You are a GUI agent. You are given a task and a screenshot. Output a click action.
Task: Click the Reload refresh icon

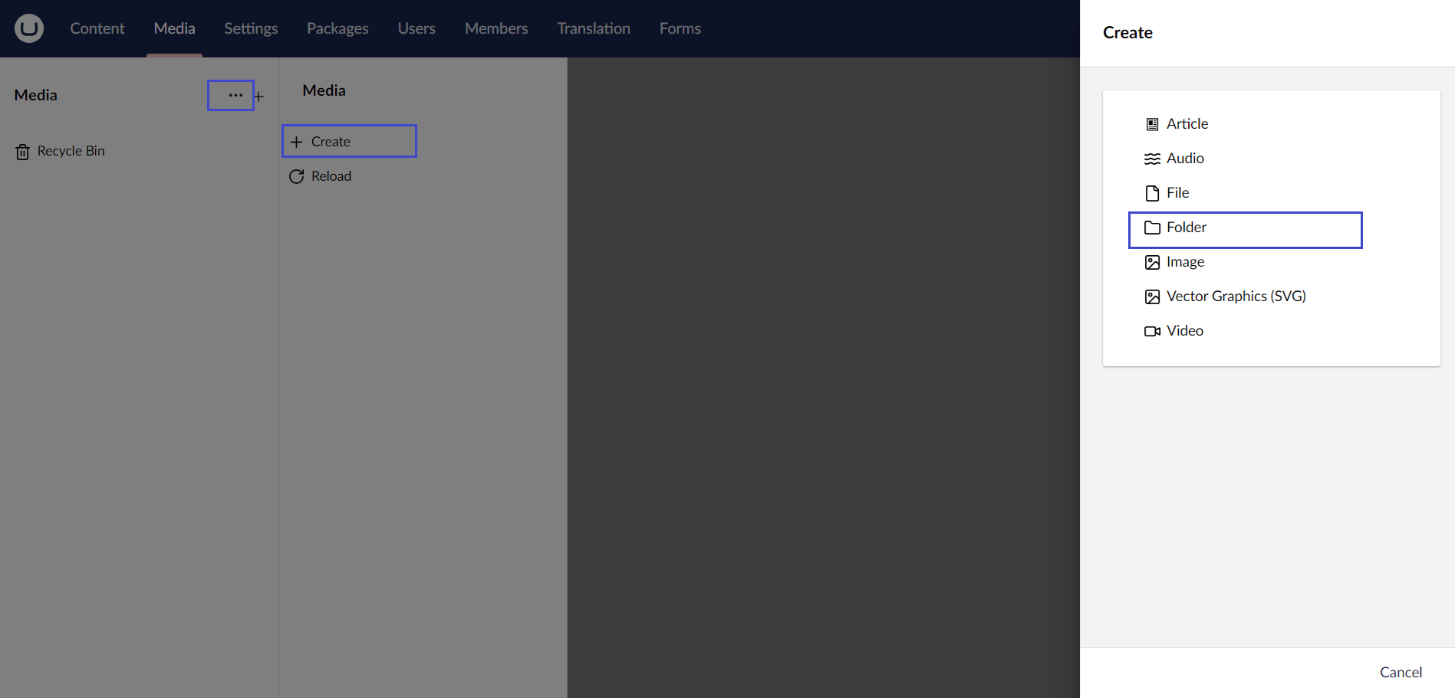point(298,176)
